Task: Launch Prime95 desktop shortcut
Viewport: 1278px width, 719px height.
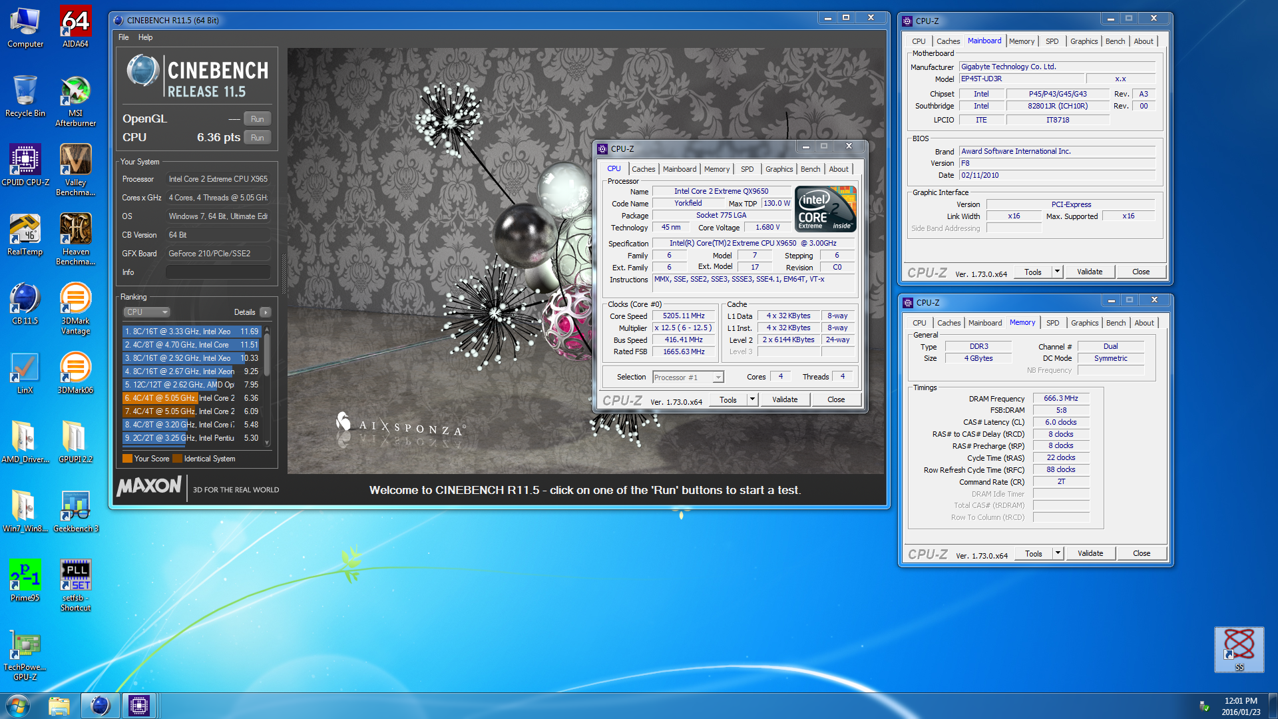Action: pyautogui.click(x=25, y=581)
